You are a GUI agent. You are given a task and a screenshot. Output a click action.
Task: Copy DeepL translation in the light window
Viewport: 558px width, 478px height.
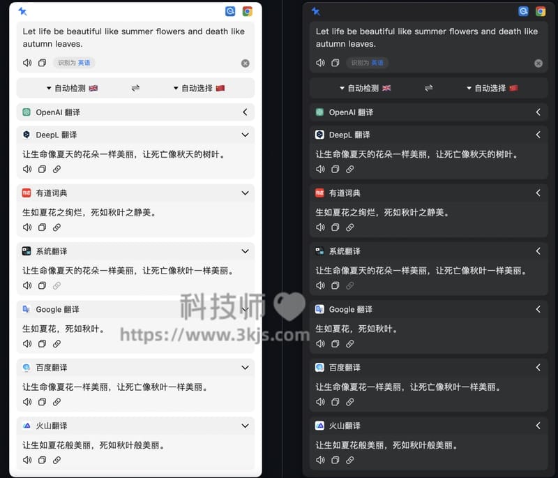[x=42, y=169]
